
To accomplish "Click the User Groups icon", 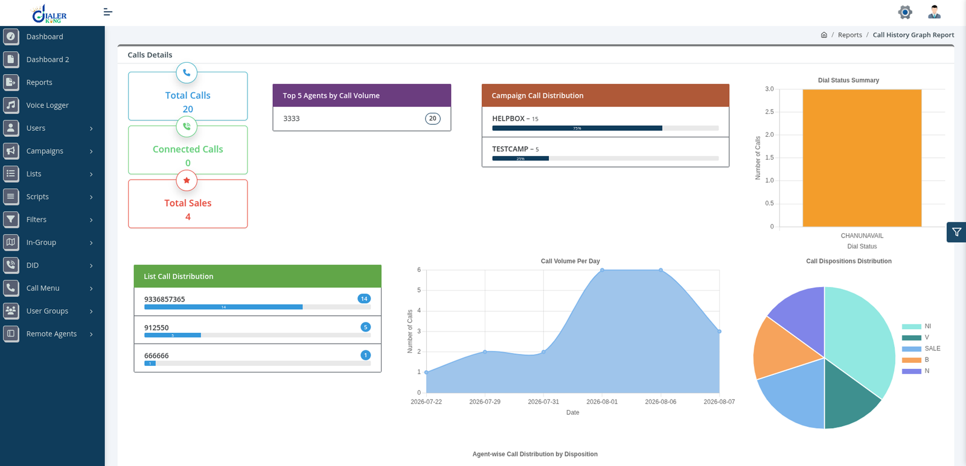I will [x=11, y=312].
